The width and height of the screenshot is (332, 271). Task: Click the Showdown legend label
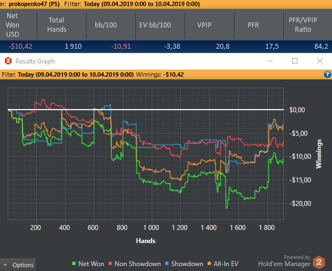coord(187,264)
